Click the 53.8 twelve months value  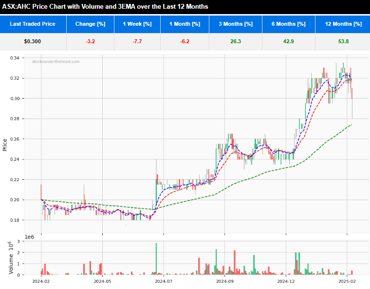tap(343, 41)
